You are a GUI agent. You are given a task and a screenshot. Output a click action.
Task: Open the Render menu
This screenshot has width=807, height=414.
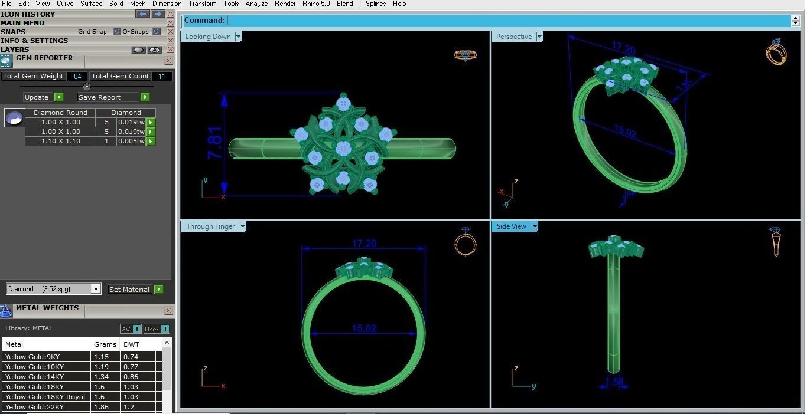click(x=285, y=4)
